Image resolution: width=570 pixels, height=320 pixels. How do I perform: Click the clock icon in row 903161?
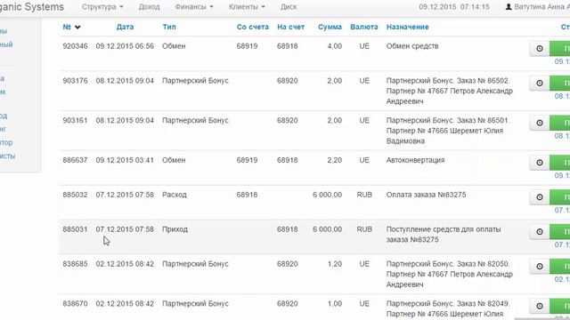[540, 123]
